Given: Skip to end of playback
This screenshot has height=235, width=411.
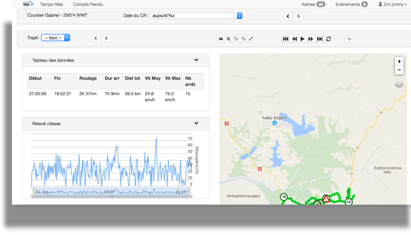Looking at the screenshot, I should coord(320,39).
